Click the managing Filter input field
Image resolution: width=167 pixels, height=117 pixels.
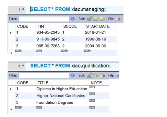[x=44, y=19]
